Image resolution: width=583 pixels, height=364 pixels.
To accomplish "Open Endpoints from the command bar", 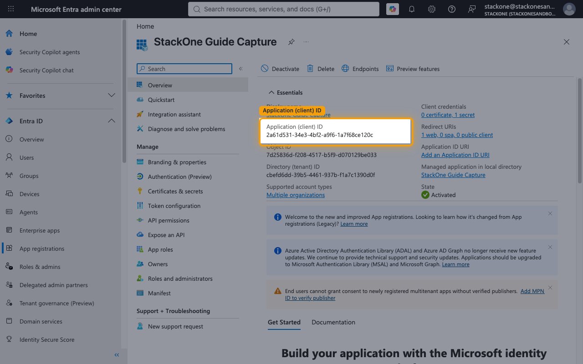I will click(x=360, y=69).
